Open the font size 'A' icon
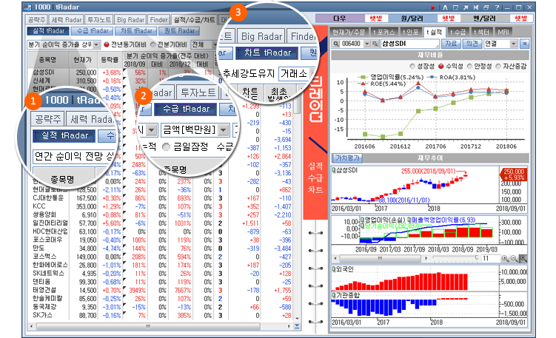The height and width of the screenshot is (338, 556). coord(445,7)
